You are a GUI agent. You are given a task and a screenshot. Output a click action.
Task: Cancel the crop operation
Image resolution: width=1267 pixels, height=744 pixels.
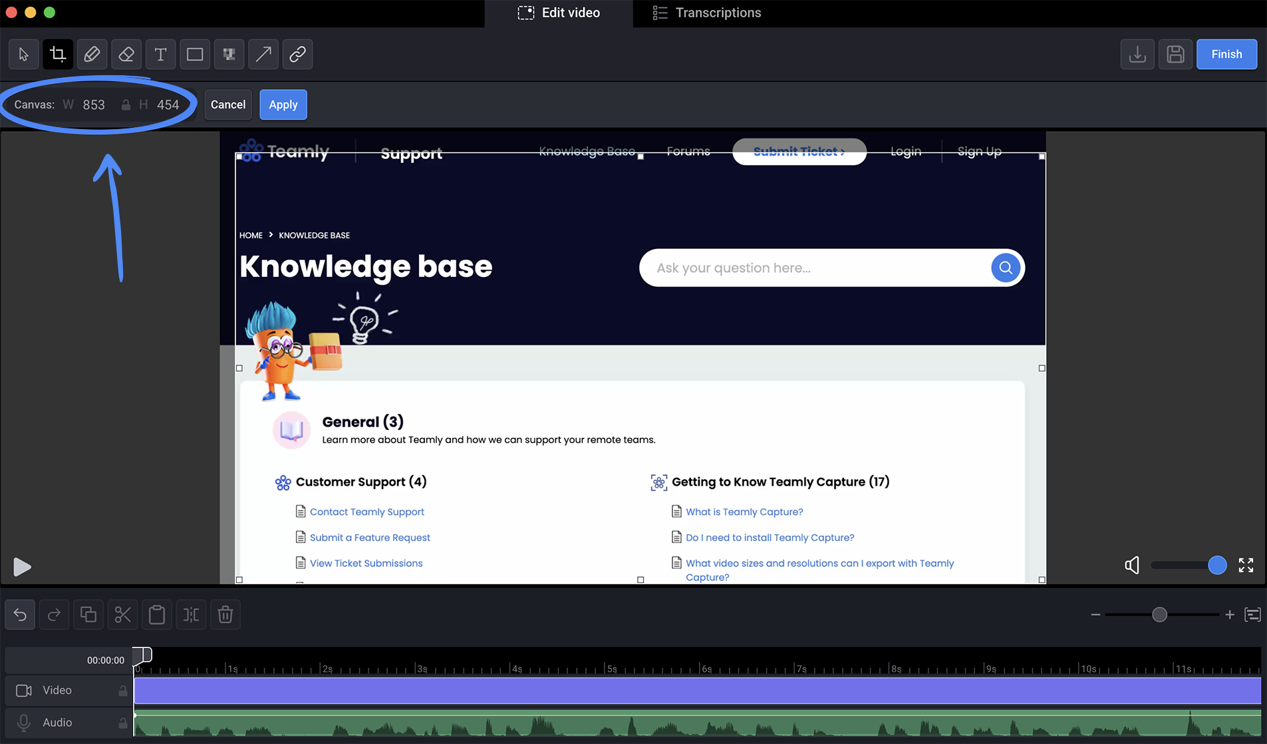[228, 104]
